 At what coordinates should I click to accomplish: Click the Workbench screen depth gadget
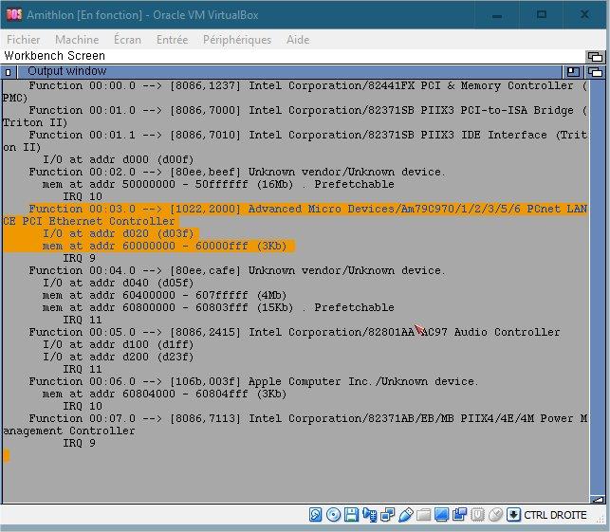point(595,57)
